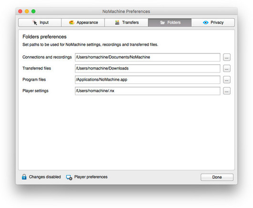Click Changes disabled label
The image size is (253, 208).
[x=45, y=177]
